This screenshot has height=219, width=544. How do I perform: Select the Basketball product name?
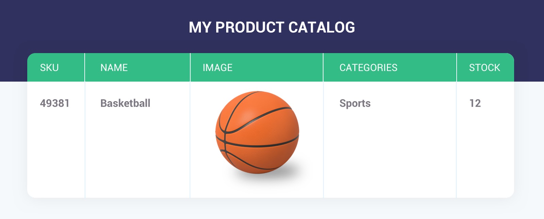125,103
